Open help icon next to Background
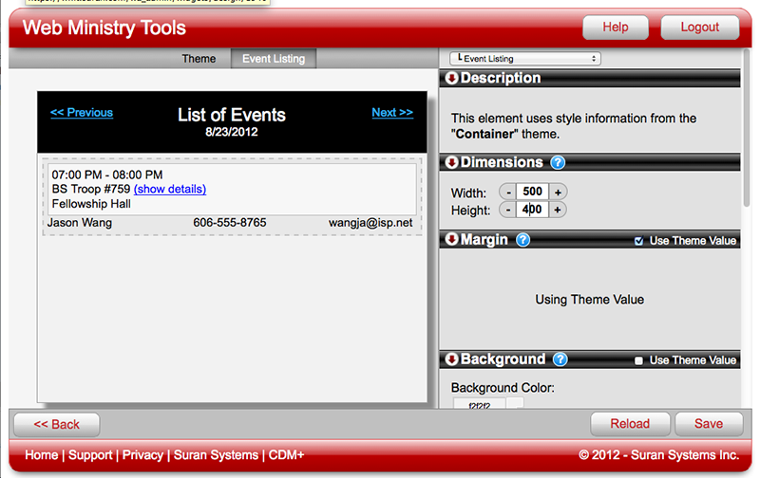 coord(560,359)
